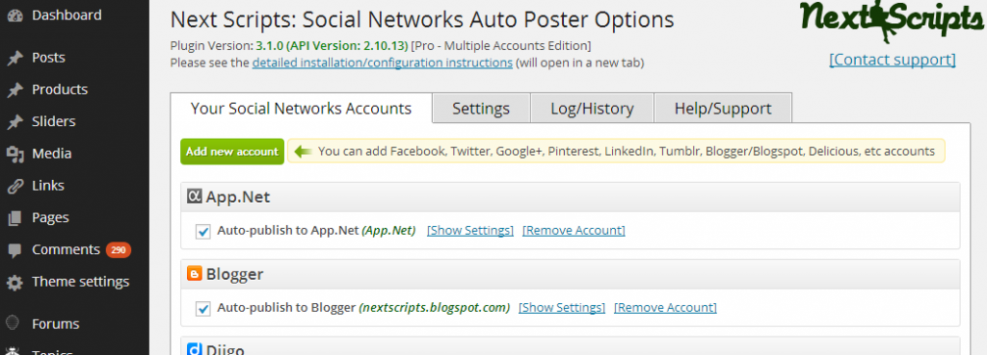The image size is (987, 355).
Task: Click the App.Net section header
Action: click(x=571, y=196)
